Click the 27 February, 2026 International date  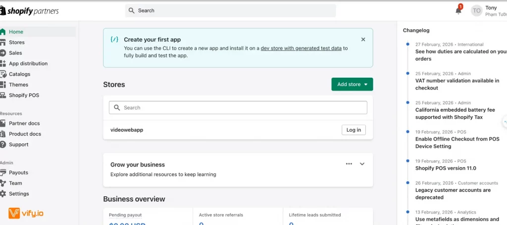450,45
